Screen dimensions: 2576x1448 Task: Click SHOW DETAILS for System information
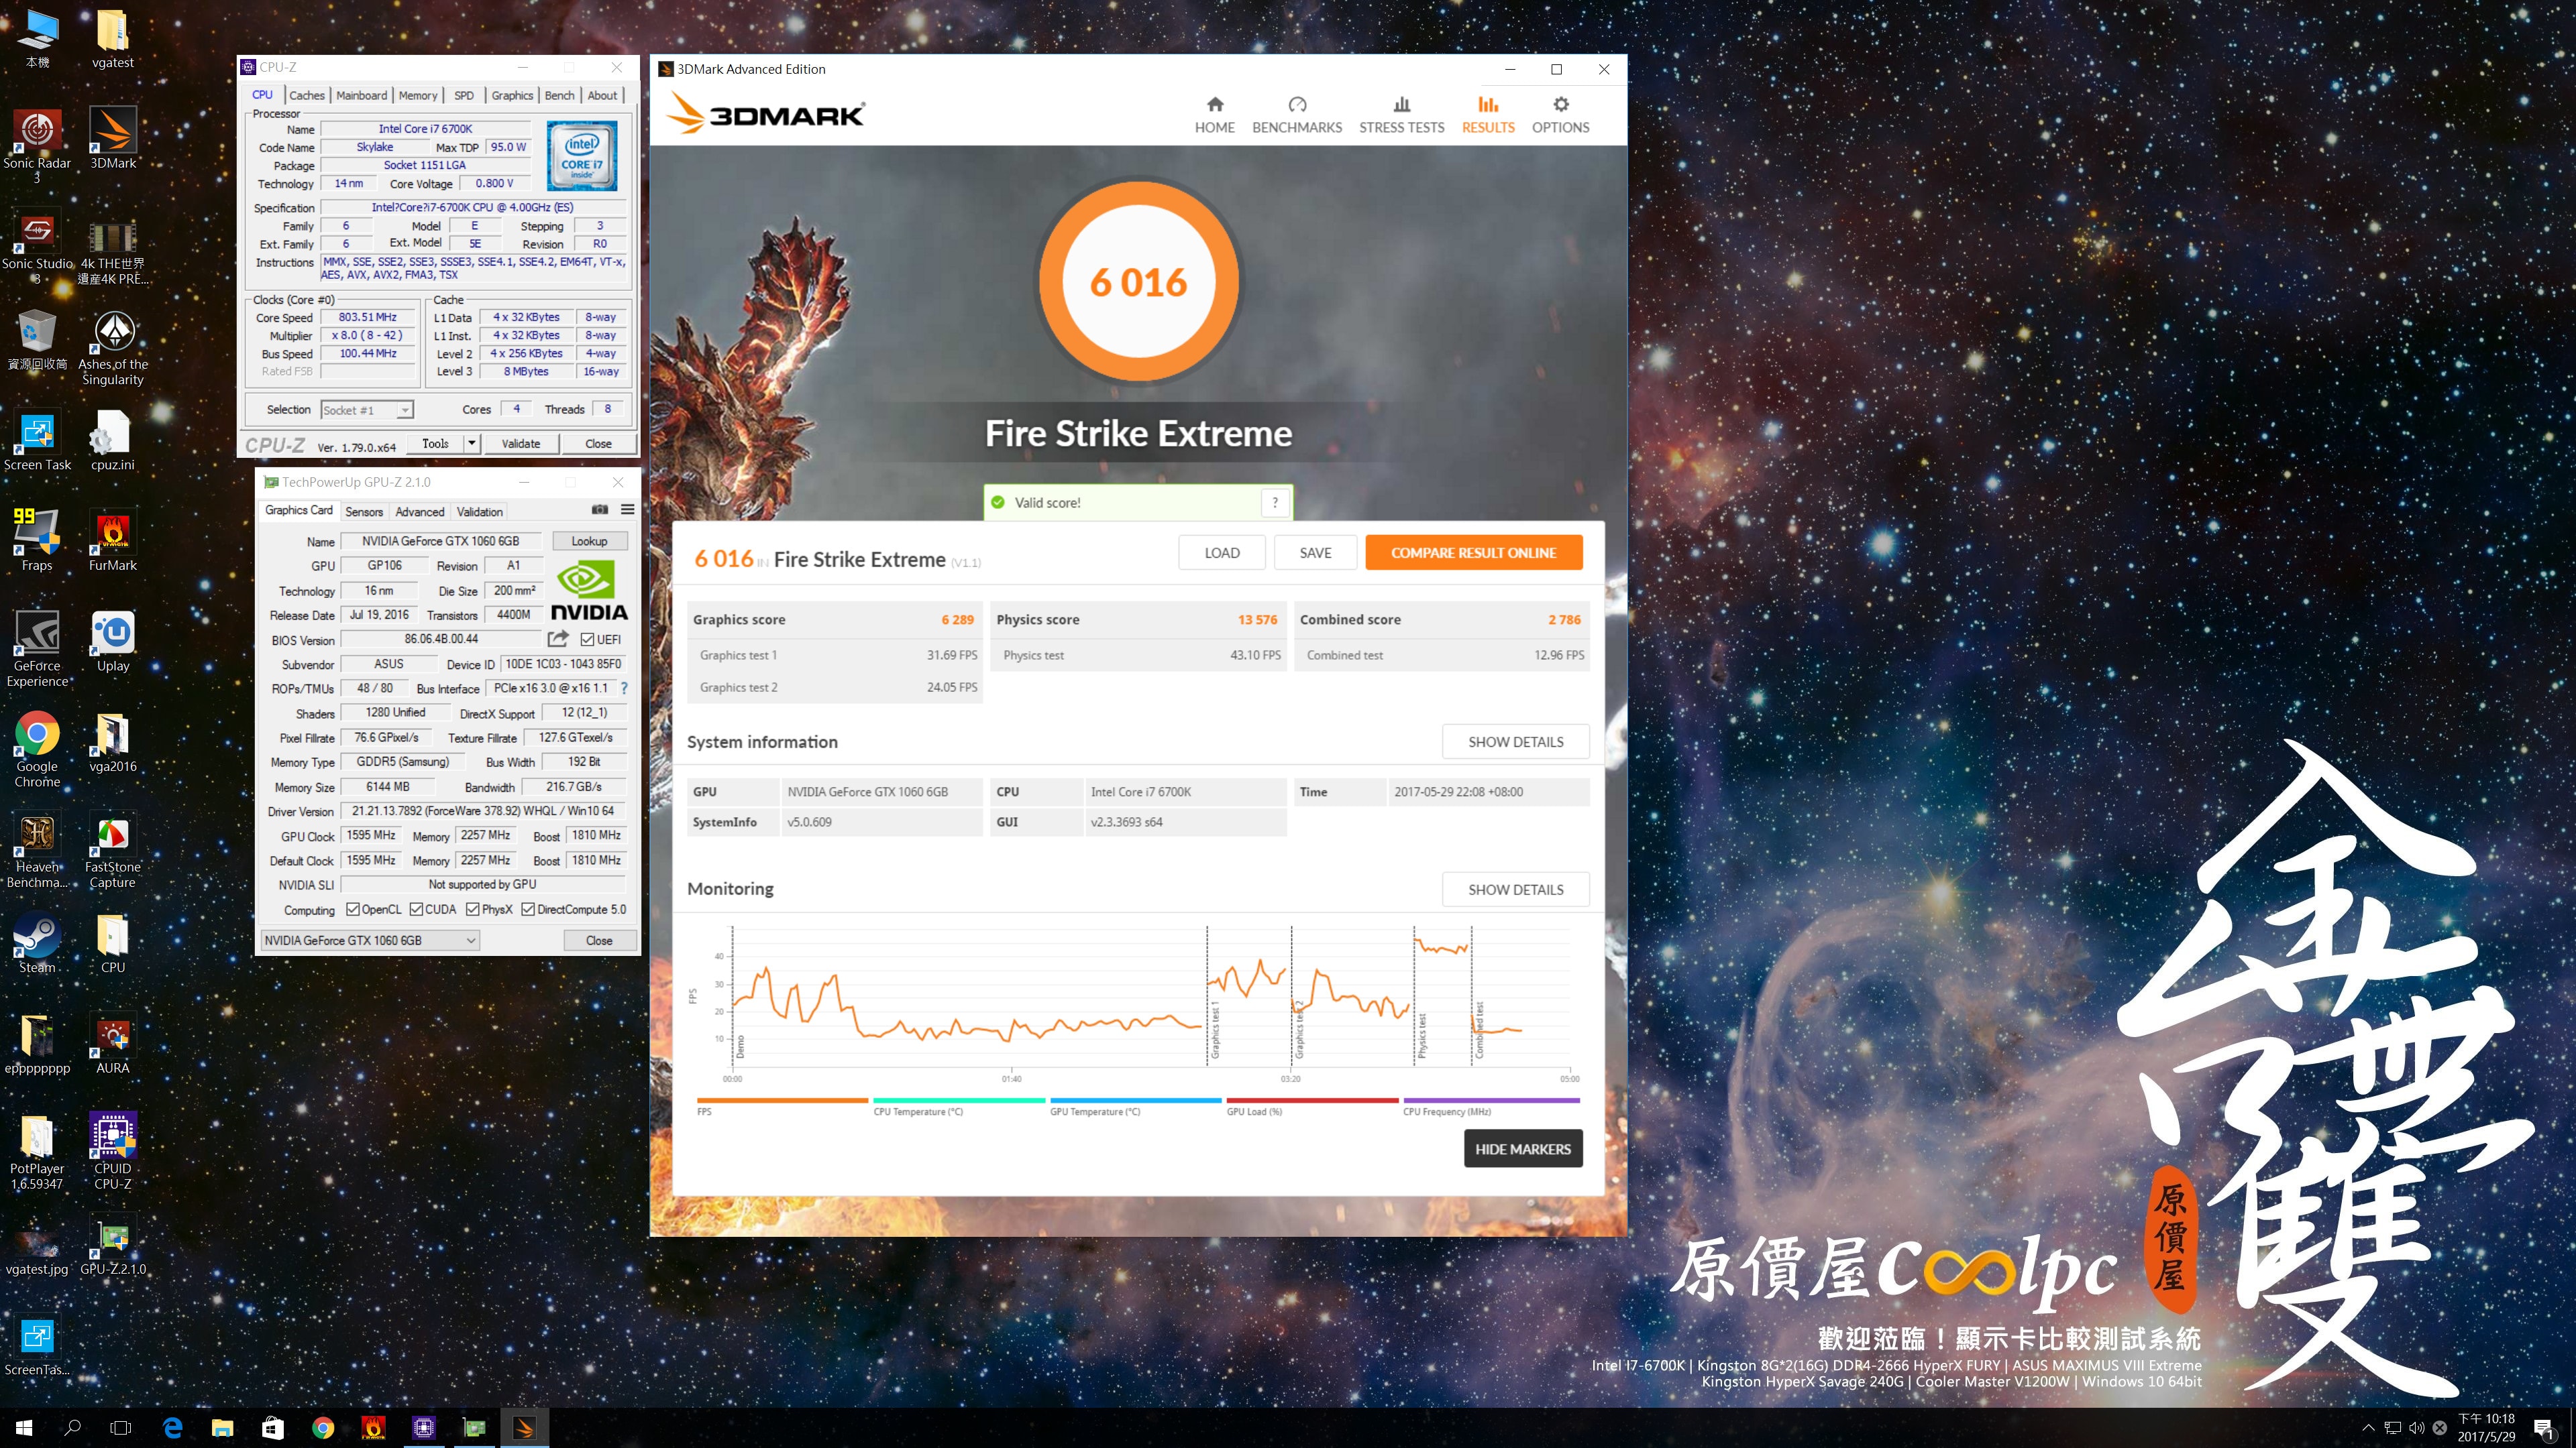tap(1515, 741)
